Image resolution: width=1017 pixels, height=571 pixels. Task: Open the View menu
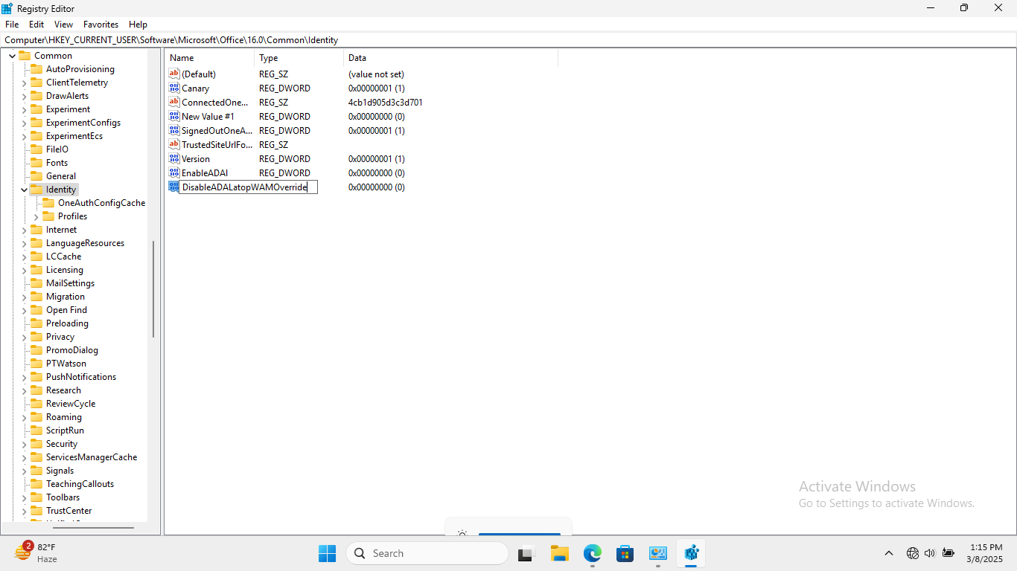(63, 25)
